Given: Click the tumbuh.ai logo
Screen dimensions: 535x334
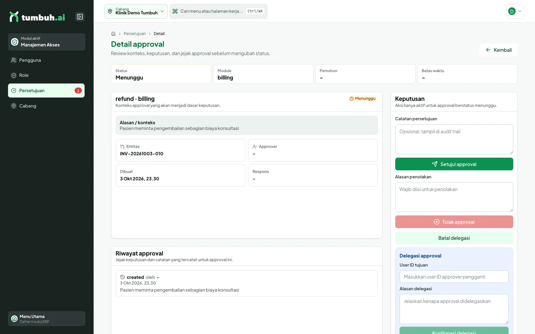Looking at the screenshot, I should (x=37, y=17).
